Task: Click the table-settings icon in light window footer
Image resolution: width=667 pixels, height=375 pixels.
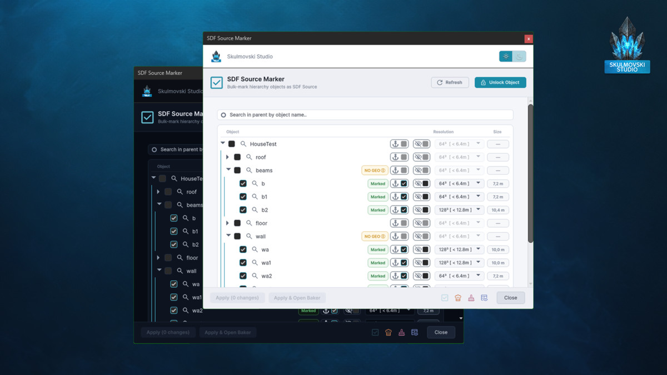Action: click(484, 298)
